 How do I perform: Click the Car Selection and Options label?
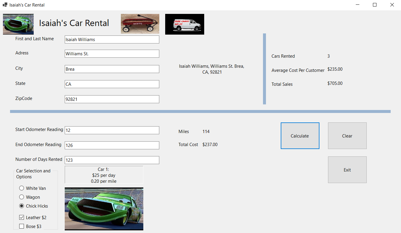pos(33,174)
